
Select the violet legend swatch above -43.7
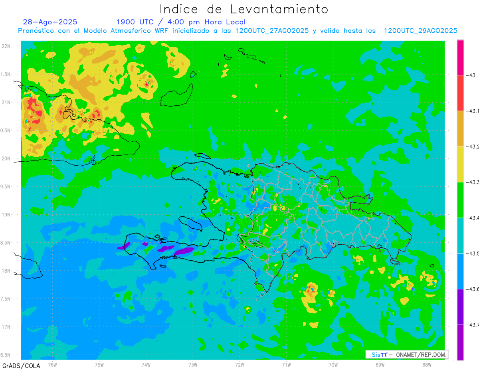click(460, 307)
